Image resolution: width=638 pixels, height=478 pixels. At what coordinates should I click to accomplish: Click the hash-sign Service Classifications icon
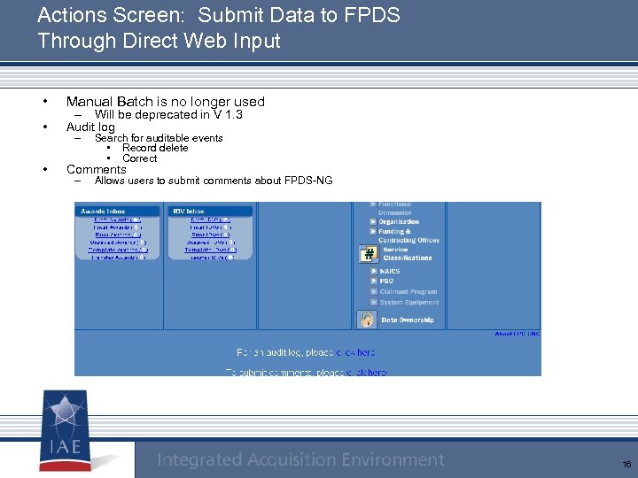369,254
